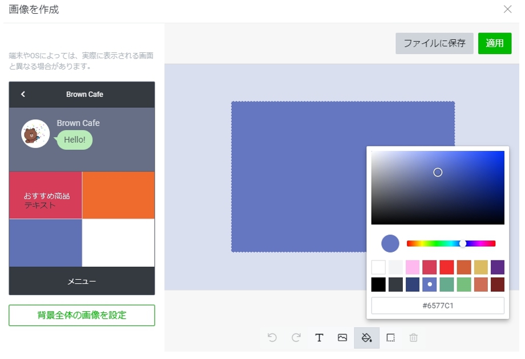This screenshot has height=359, width=525.
Task: Toggle the fill color bucket tool
Action: (366, 337)
